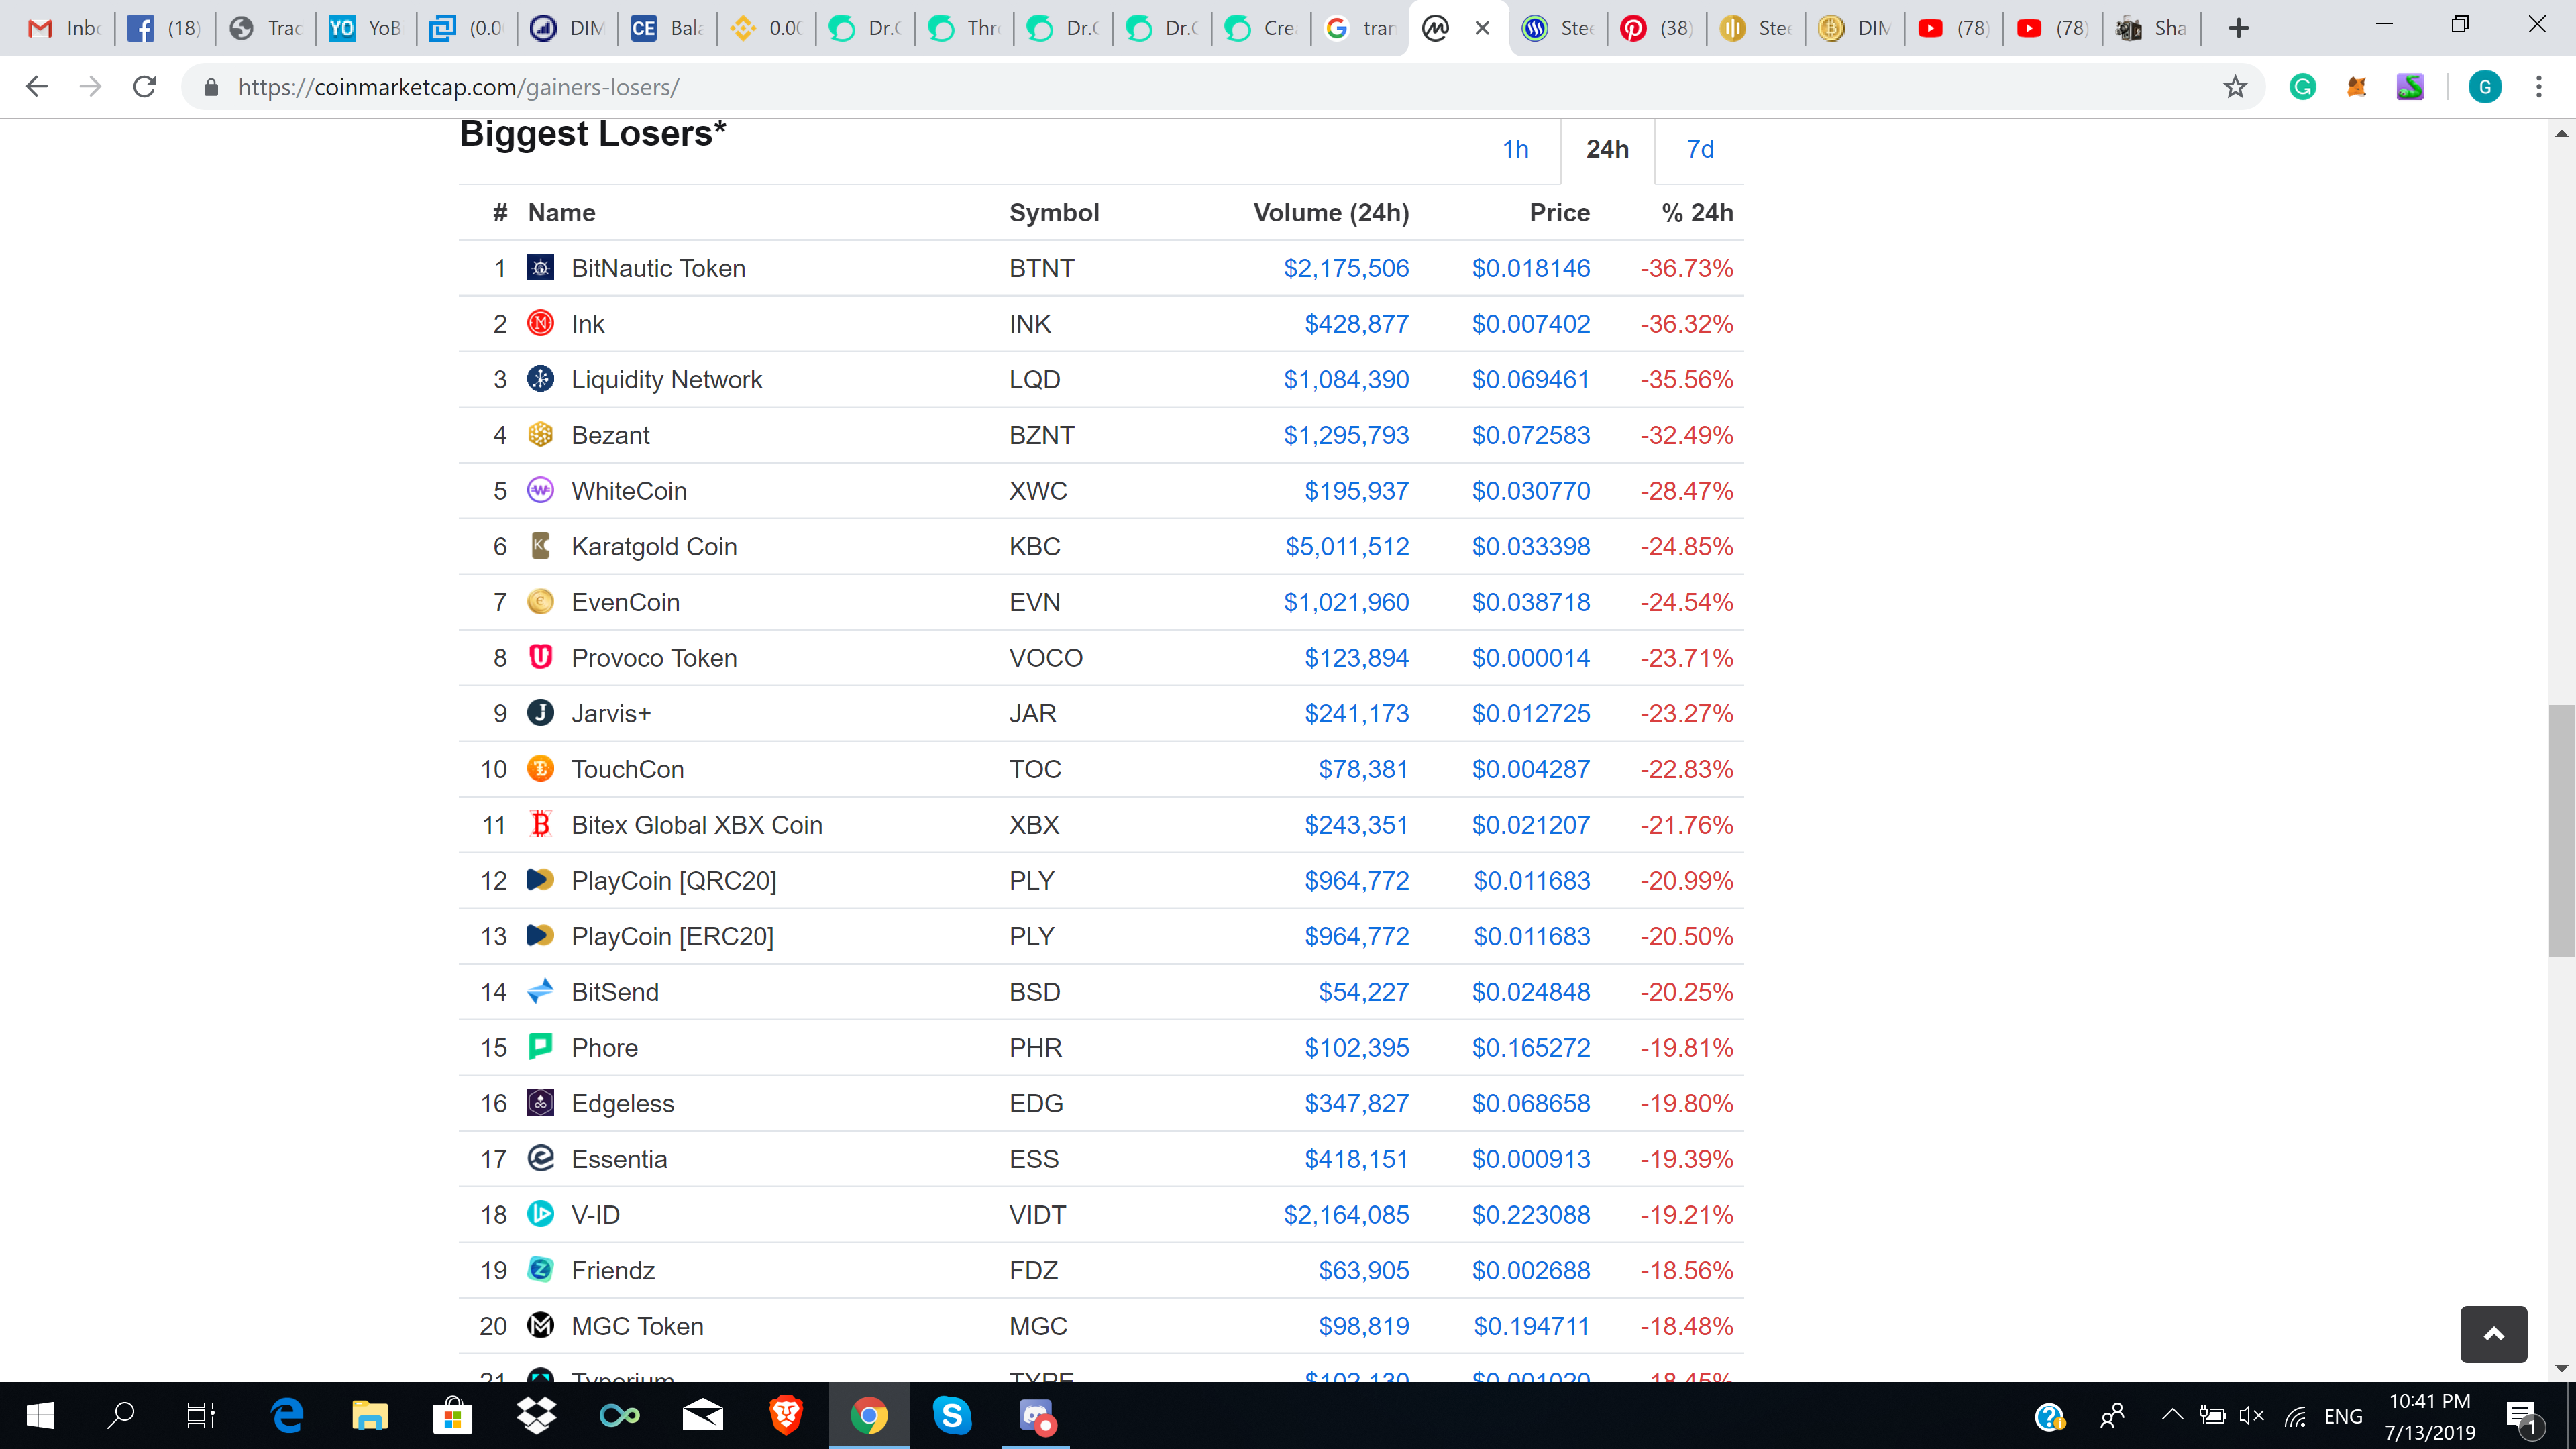
Task: Click the scroll-to-top arrow button
Action: (x=2493, y=1334)
